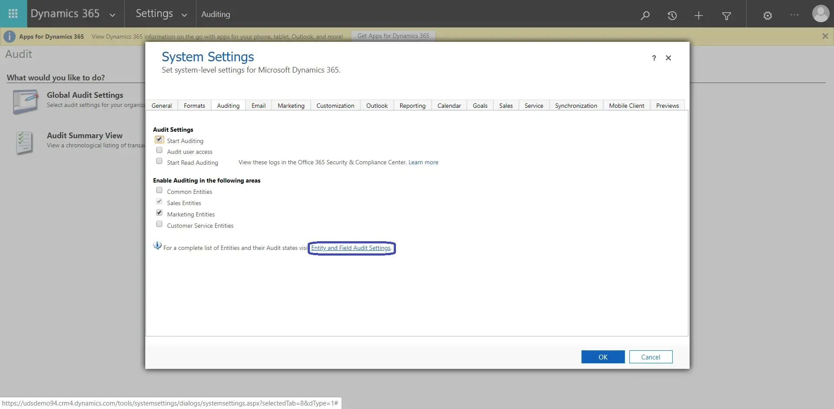
Task: Uncheck the Marketing Entities checkbox
Action: [159, 213]
